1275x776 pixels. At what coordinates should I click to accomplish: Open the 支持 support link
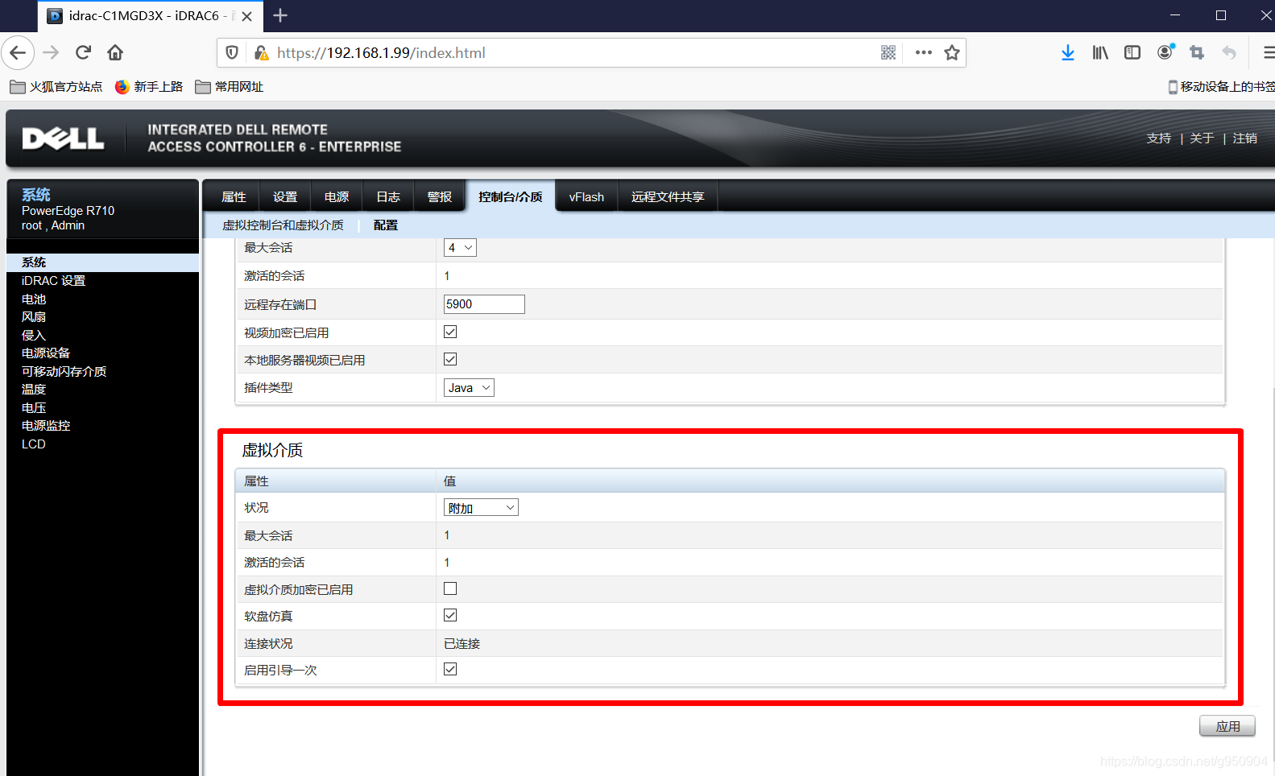coord(1159,138)
